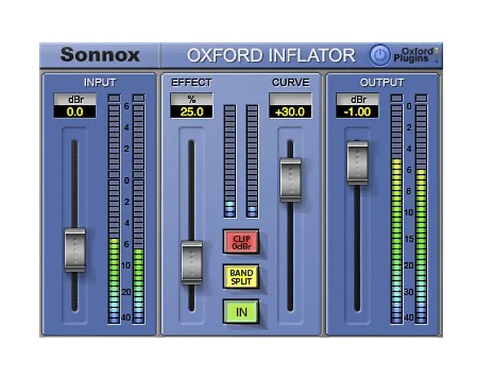Screen dimensions: 482x379
Task: Click the right output meter clip indicator
Action: point(421,98)
